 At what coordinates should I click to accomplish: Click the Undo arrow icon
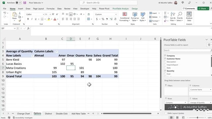5,13
